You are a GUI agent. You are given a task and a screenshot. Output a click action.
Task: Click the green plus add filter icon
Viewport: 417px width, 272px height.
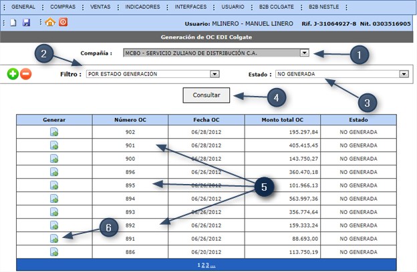point(13,74)
